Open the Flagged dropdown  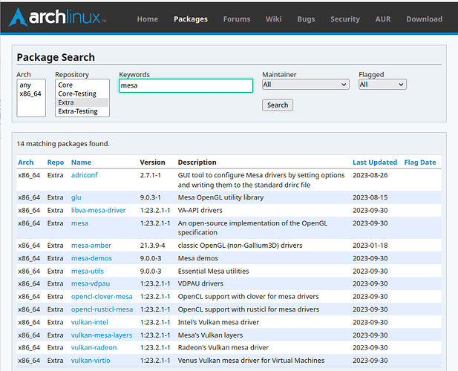[x=382, y=85]
